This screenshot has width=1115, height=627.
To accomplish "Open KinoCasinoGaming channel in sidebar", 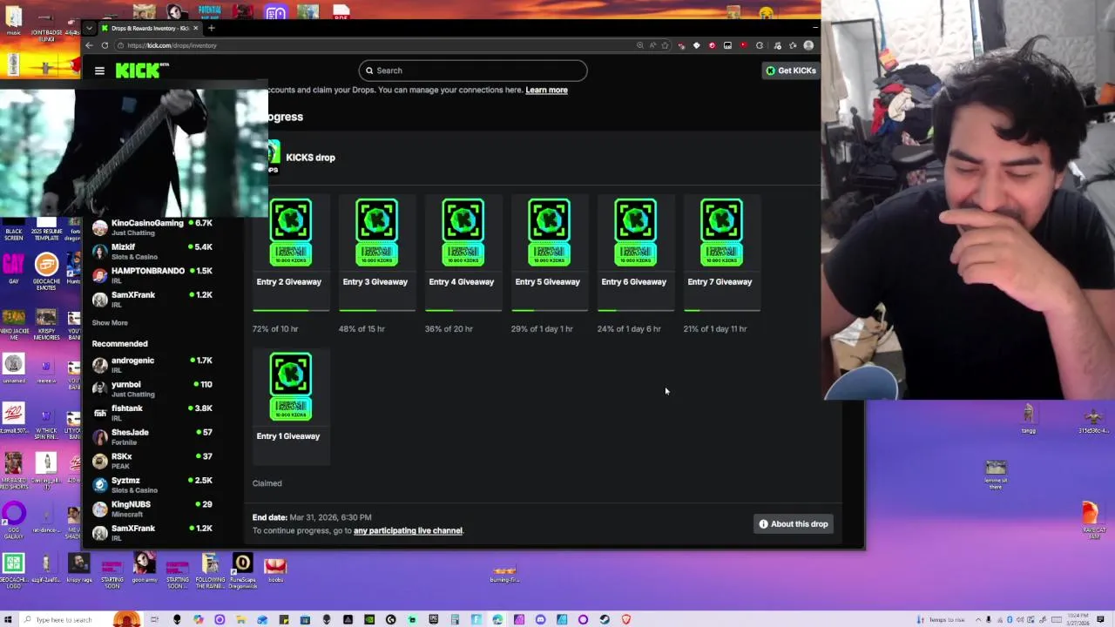I will [x=152, y=227].
